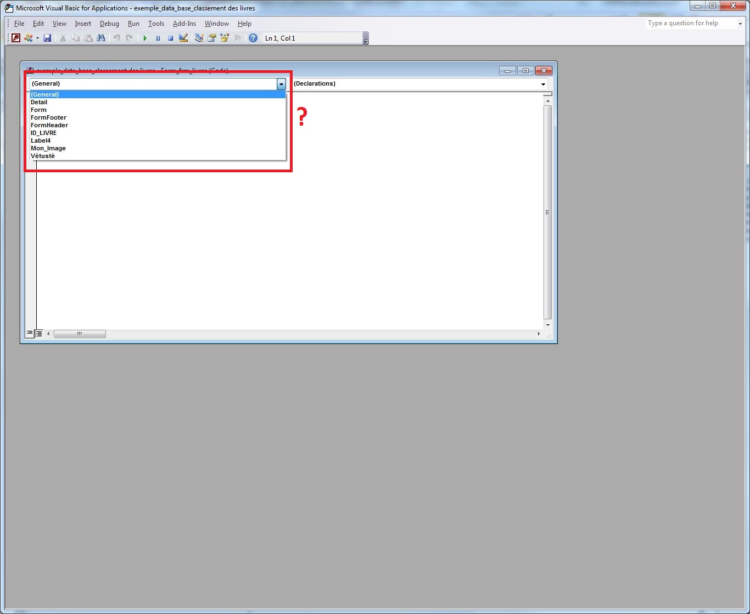Image resolution: width=750 pixels, height=614 pixels.
Task: Open the Properties Window icon
Action: coord(212,38)
